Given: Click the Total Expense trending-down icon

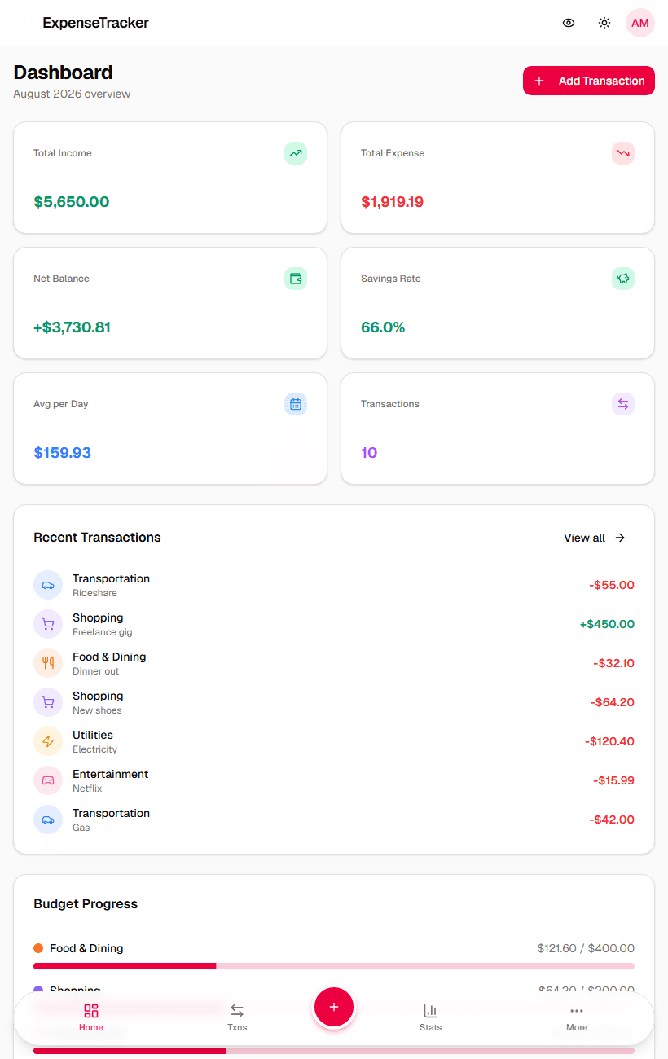Looking at the screenshot, I should coord(623,153).
